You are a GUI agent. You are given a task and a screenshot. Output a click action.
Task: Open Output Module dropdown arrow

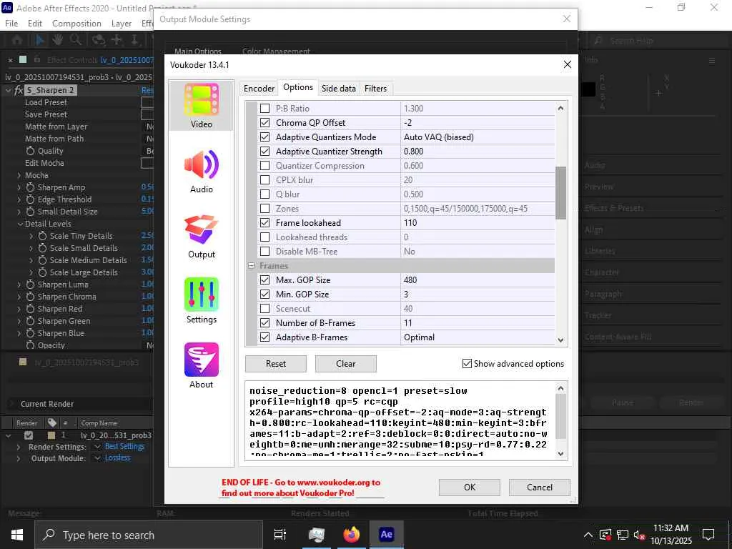97,458
